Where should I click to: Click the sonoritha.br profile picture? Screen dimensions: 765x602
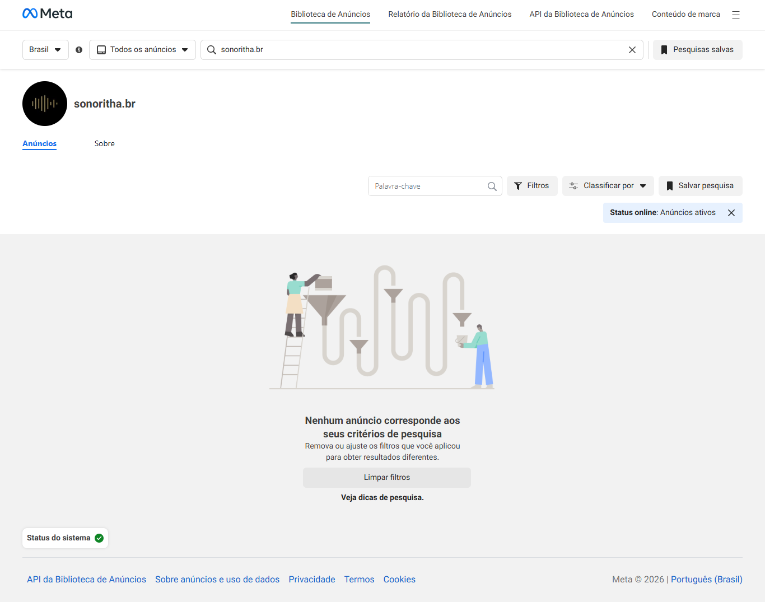tap(45, 104)
